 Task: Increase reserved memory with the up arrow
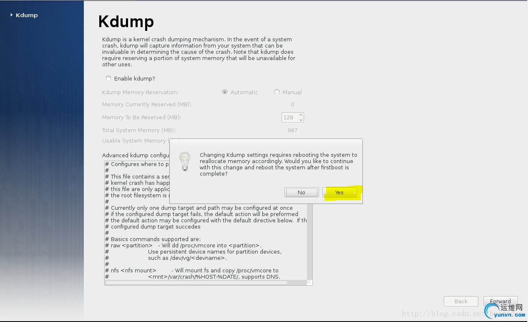[x=301, y=115]
